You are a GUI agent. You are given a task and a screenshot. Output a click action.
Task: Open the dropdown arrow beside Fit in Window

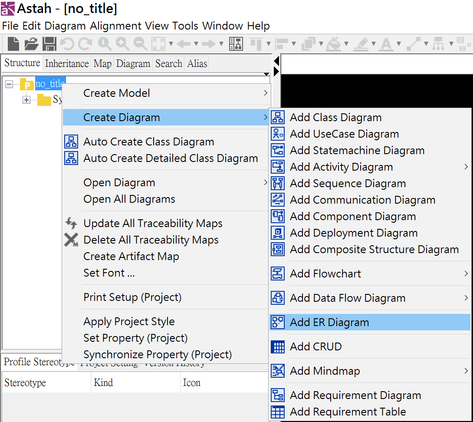point(171,44)
